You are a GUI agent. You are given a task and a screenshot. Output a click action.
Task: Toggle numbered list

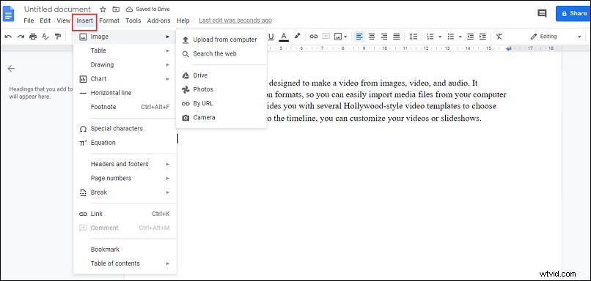430,37
